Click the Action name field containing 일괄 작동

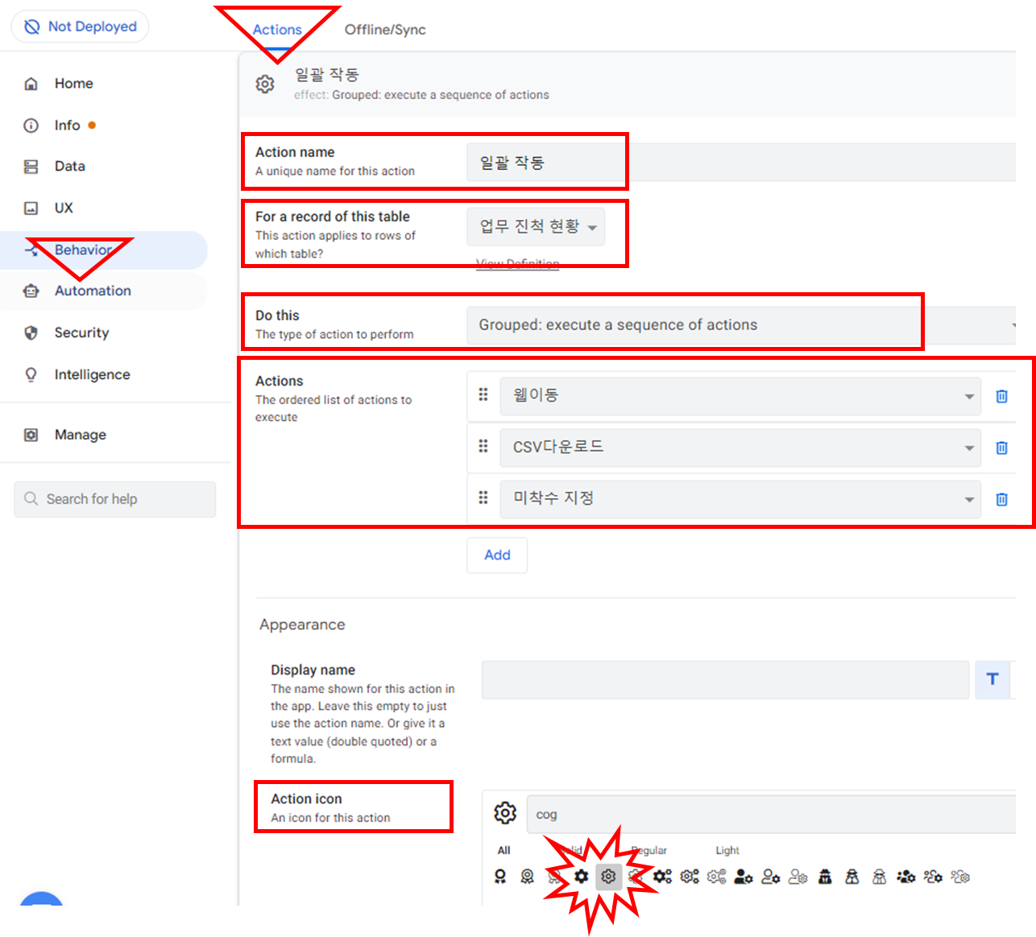point(741,163)
